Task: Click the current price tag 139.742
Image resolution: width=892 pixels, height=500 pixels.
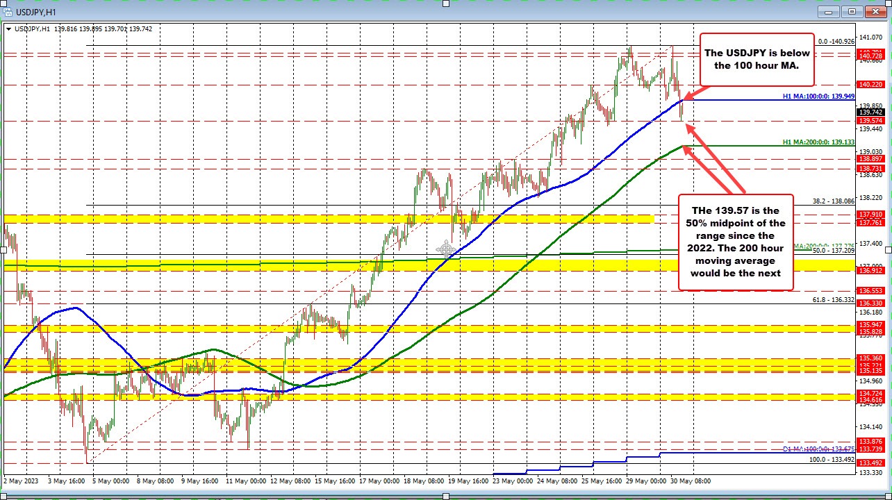Action: click(x=870, y=112)
